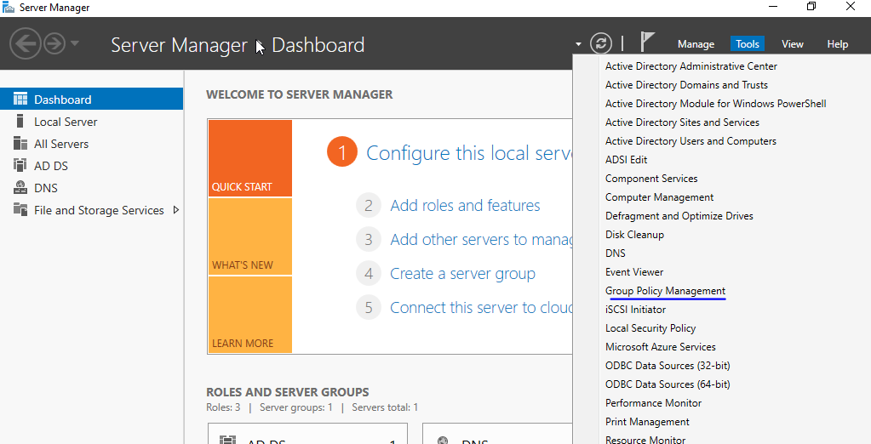The height and width of the screenshot is (444, 871).
Task: Click the refresh icon in header
Action: tap(600, 43)
